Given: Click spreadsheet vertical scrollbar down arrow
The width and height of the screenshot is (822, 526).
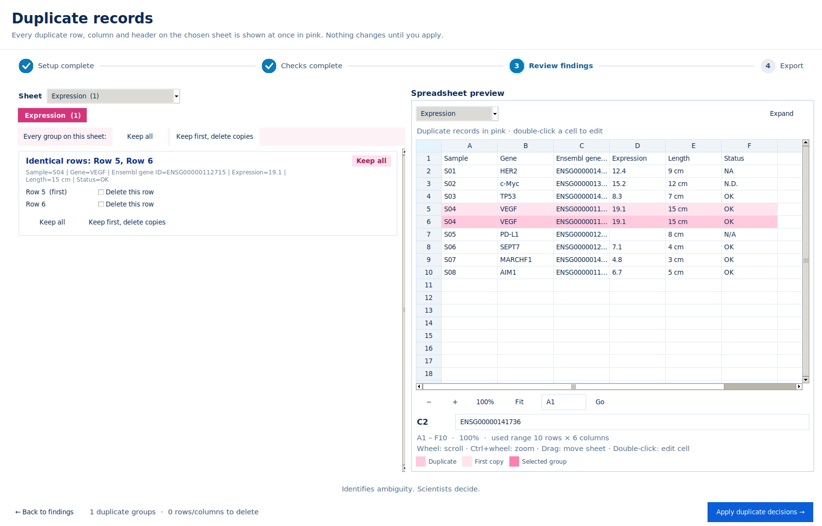Looking at the screenshot, I should (806, 379).
